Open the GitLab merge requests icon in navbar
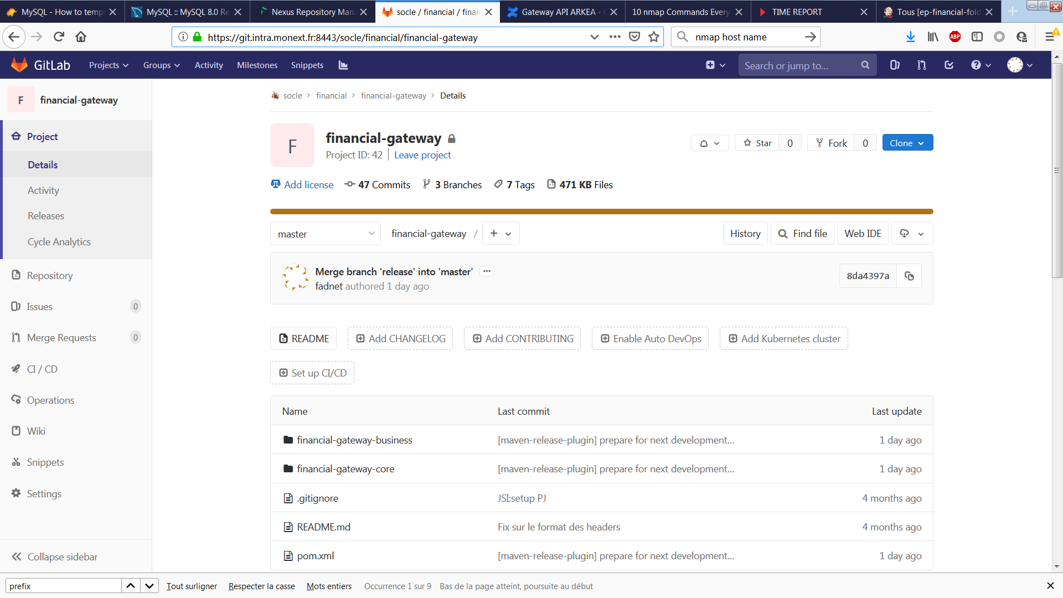Screen dimensions: 1063x598 pos(921,65)
